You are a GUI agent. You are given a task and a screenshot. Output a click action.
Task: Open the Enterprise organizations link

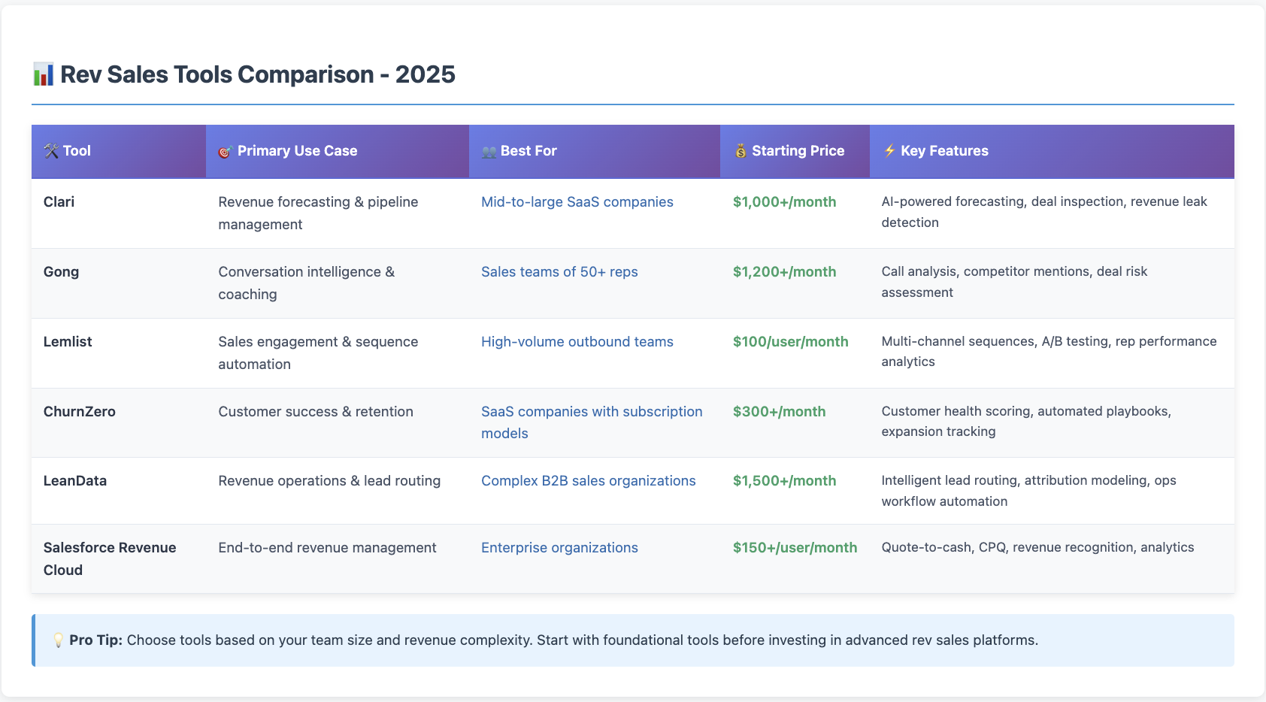point(559,548)
